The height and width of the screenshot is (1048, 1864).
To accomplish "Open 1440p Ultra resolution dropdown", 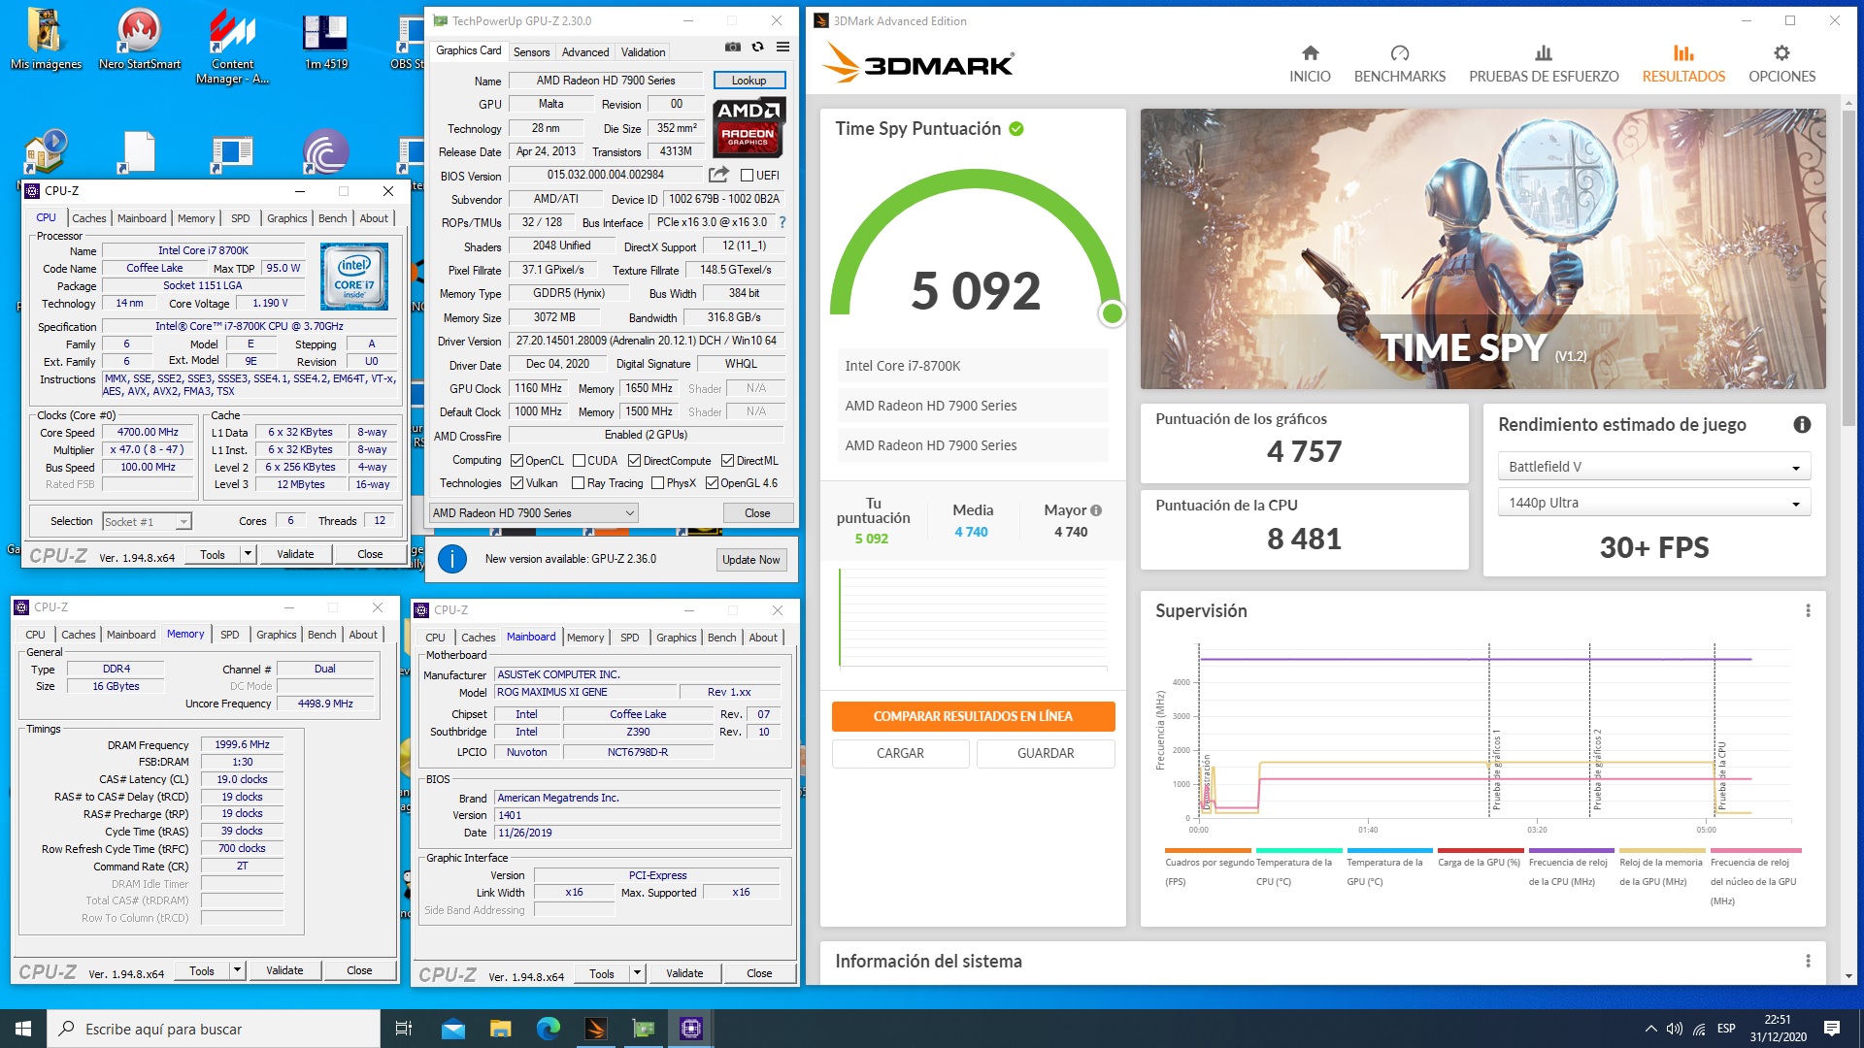I will (x=1653, y=503).
